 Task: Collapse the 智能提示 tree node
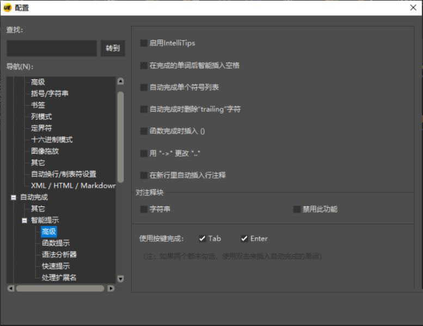pyautogui.click(x=24, y=221)
